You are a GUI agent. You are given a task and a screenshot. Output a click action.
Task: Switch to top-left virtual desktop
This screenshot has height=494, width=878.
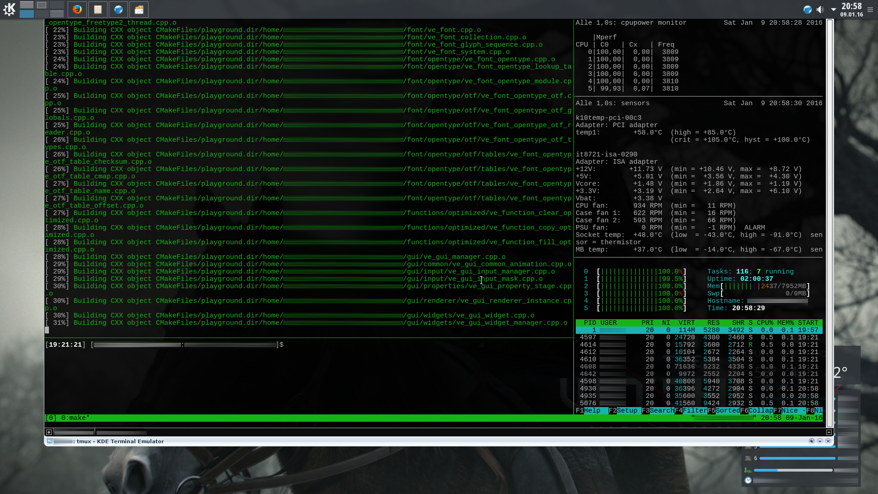(x=27, y=5)
